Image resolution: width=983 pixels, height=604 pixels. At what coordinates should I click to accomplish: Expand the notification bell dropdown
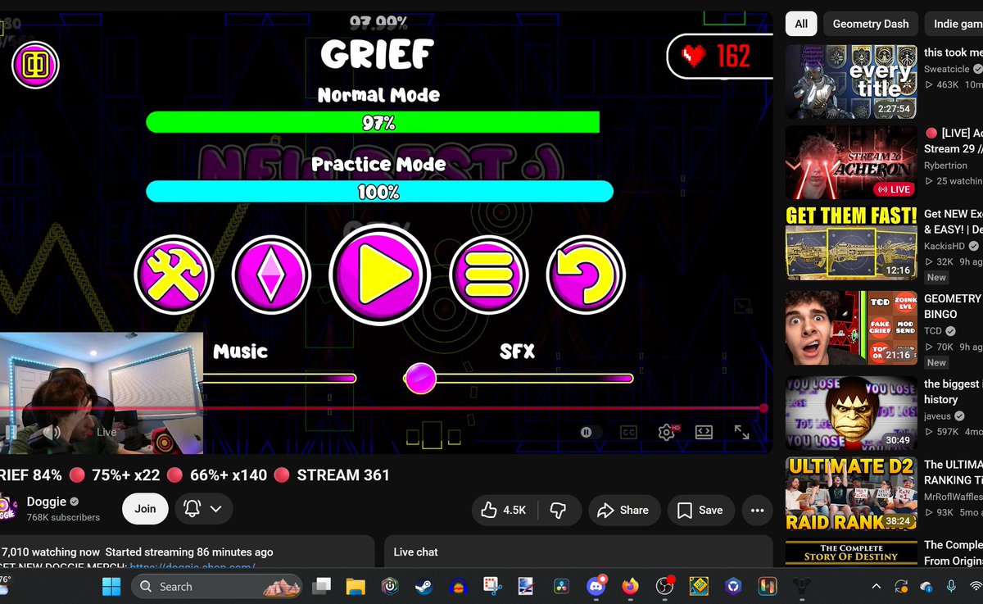click(x=203, y=509)
